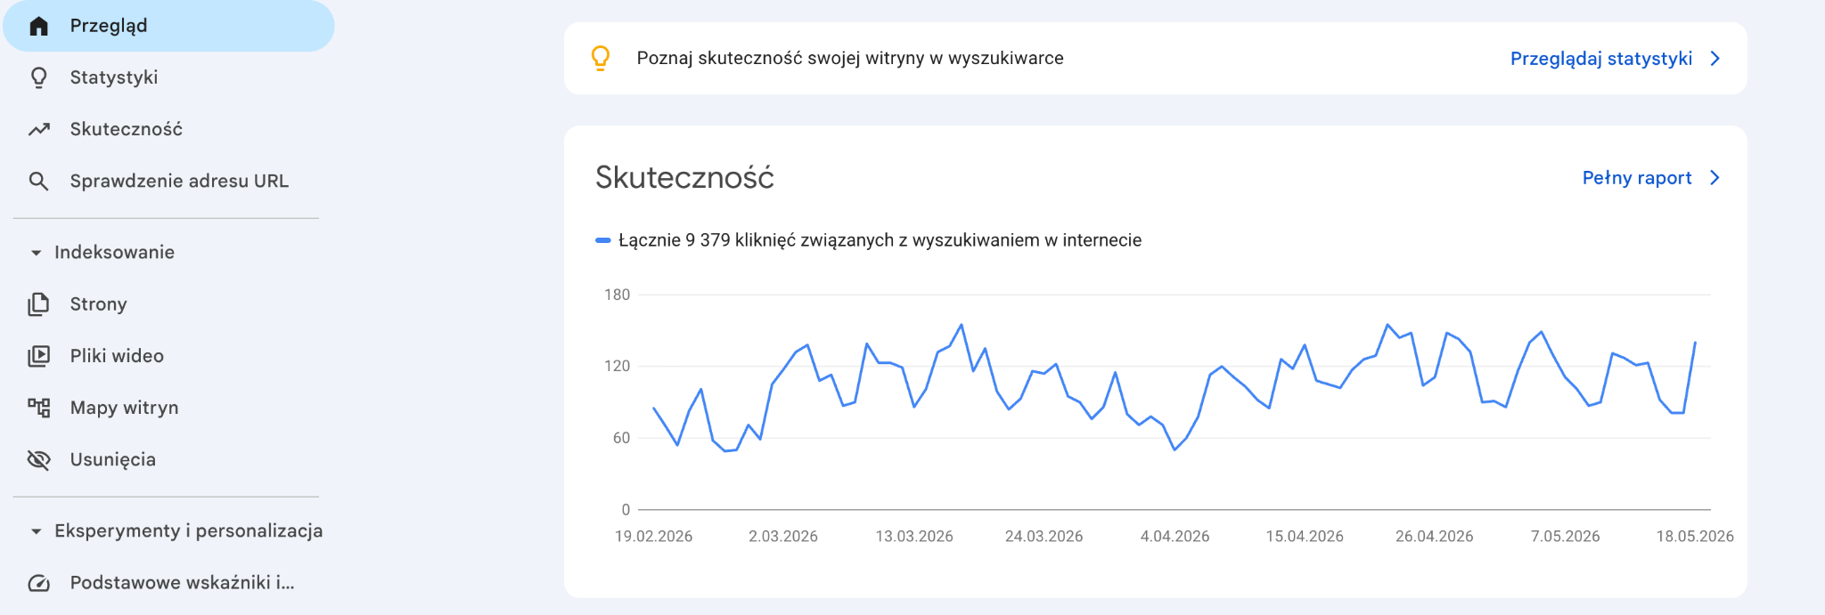Click the chevron next to Pełny raport
The width and height of the screenshot is (1825, 615).
click(x=1715, y=178)
